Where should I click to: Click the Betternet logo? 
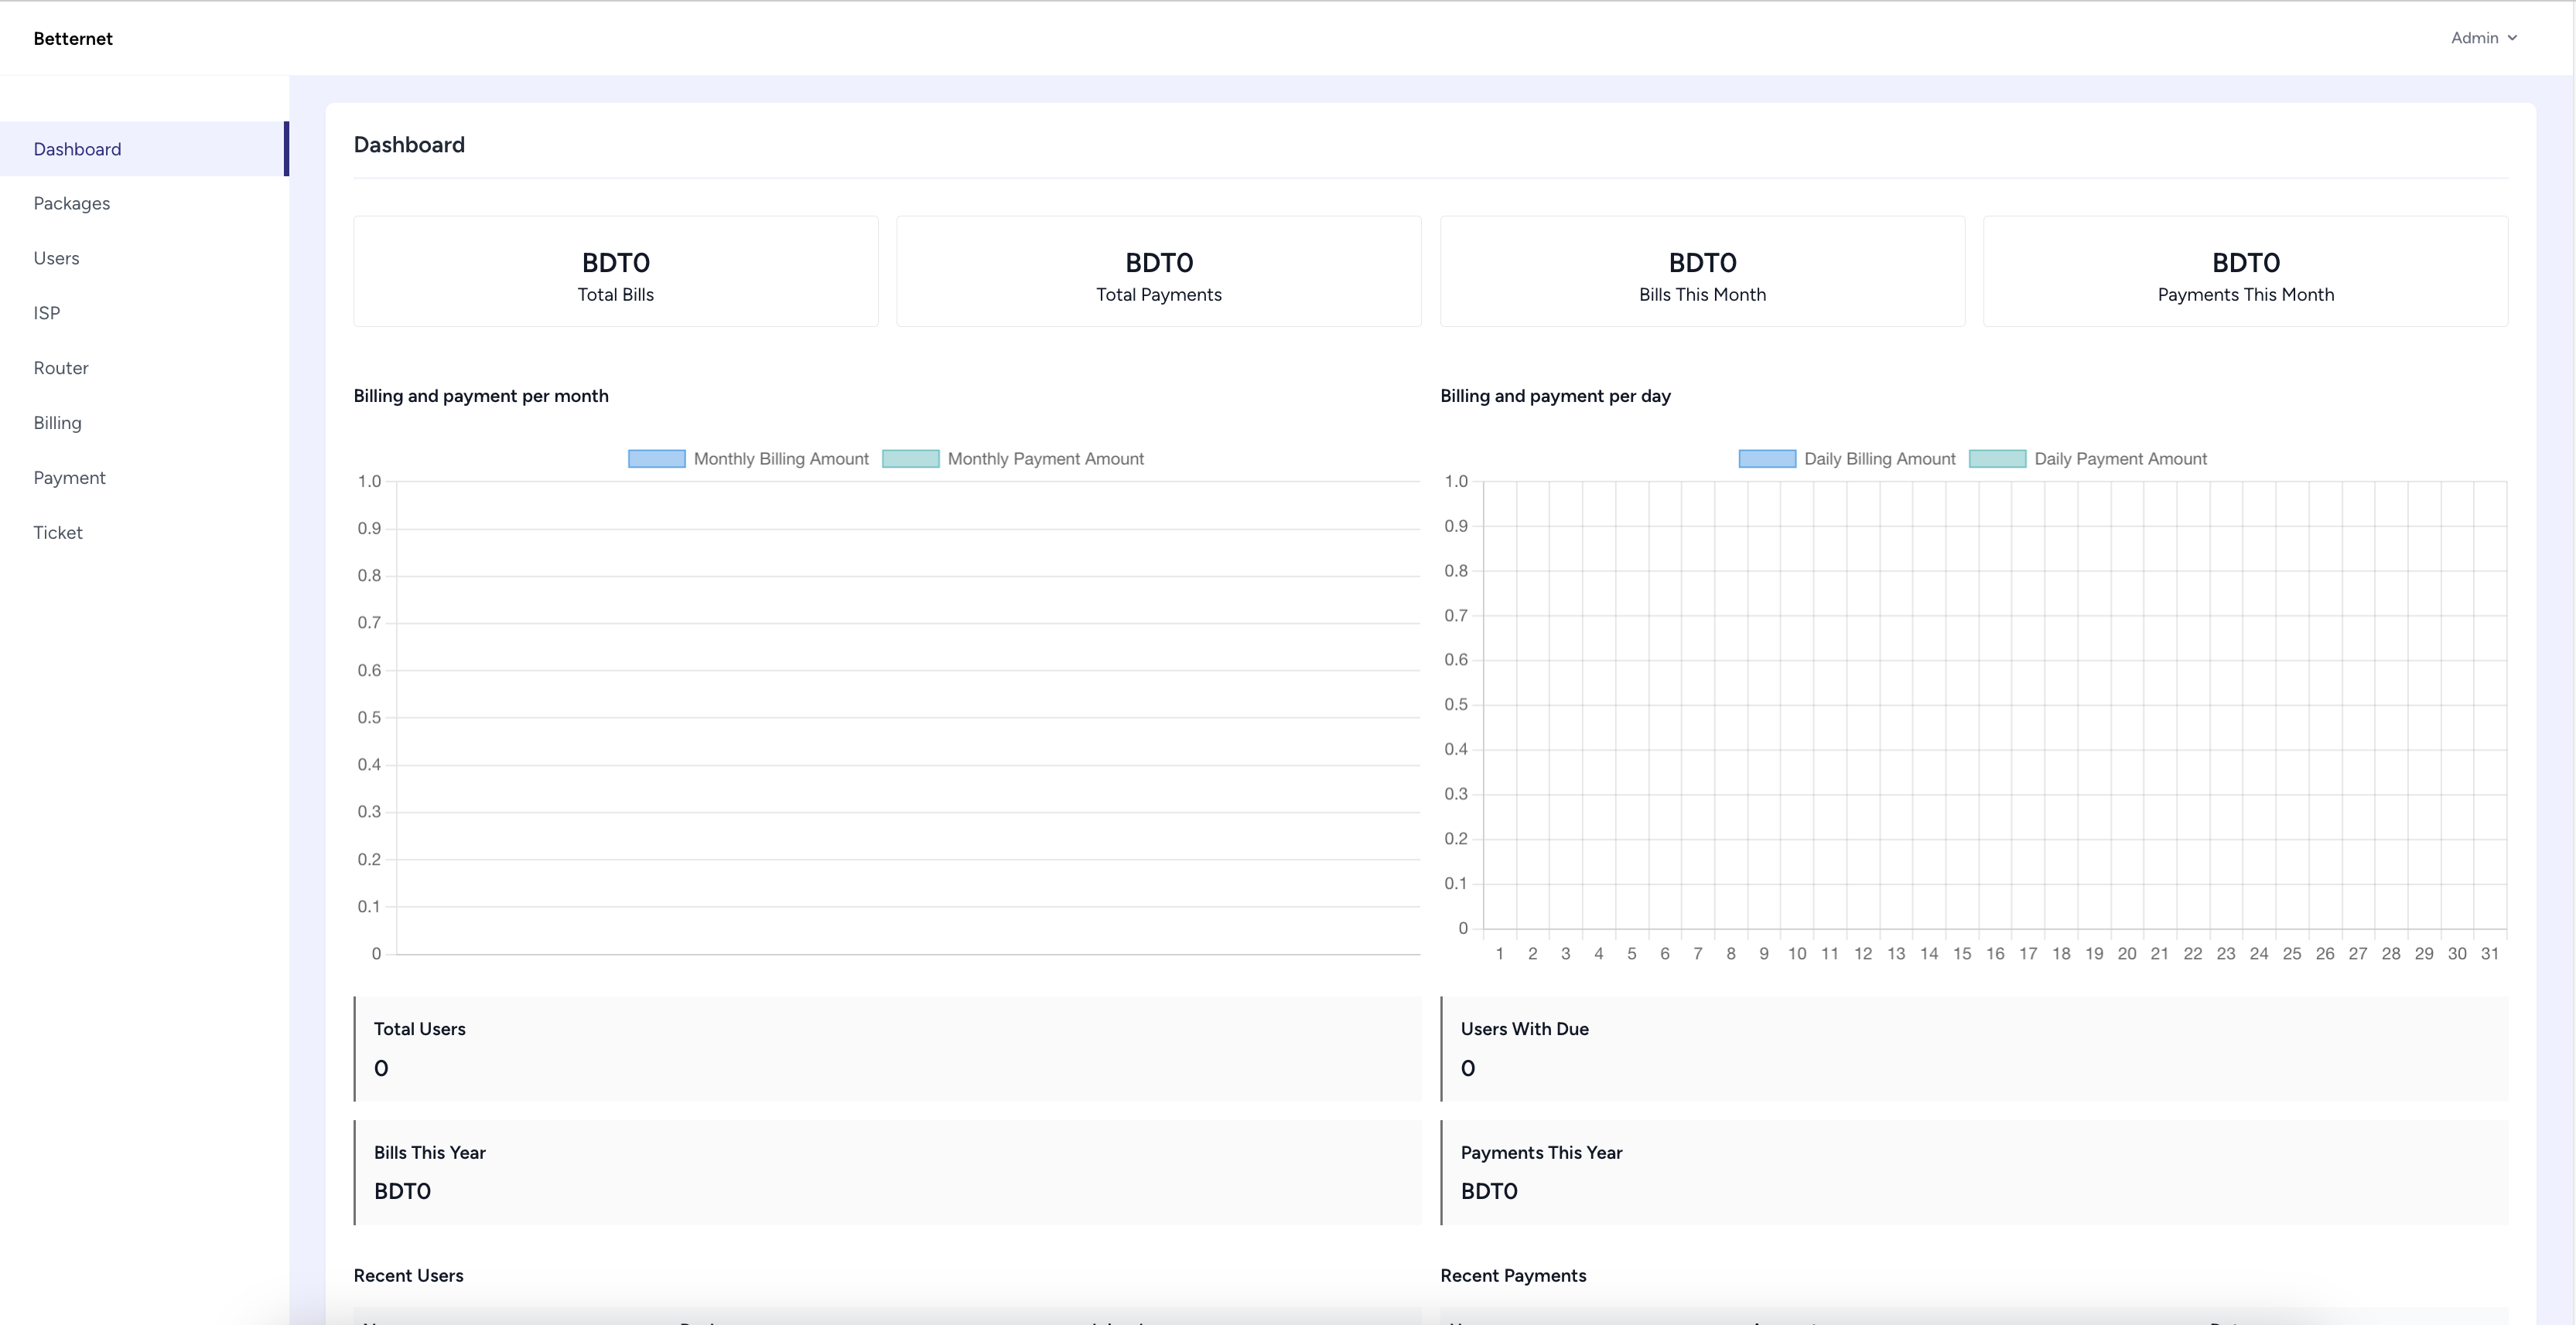click(x=73, y=38)
